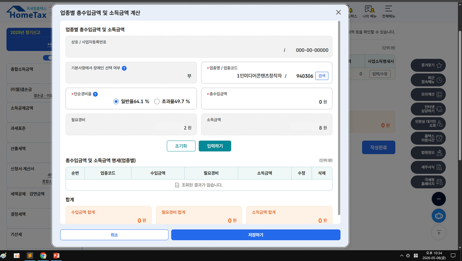Click the Korean IME indicator in tray
This screenshot has width=462, height=261.
pos(416,255)
